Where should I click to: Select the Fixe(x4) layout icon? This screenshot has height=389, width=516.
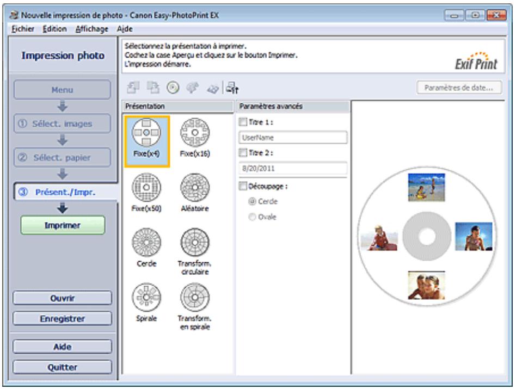(146, 133)
